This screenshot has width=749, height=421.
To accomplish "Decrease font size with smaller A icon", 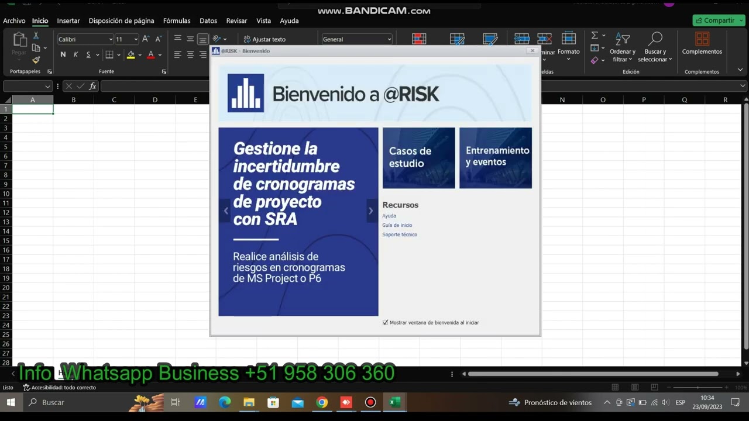I will coord(158,39).
